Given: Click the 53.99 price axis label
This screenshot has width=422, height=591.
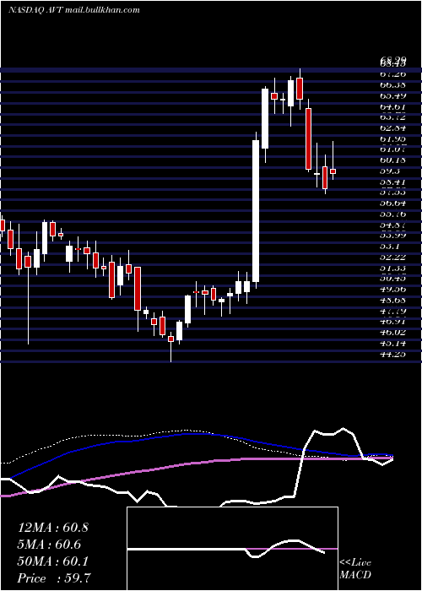Looking at the screenshot, I should (393, 236).
